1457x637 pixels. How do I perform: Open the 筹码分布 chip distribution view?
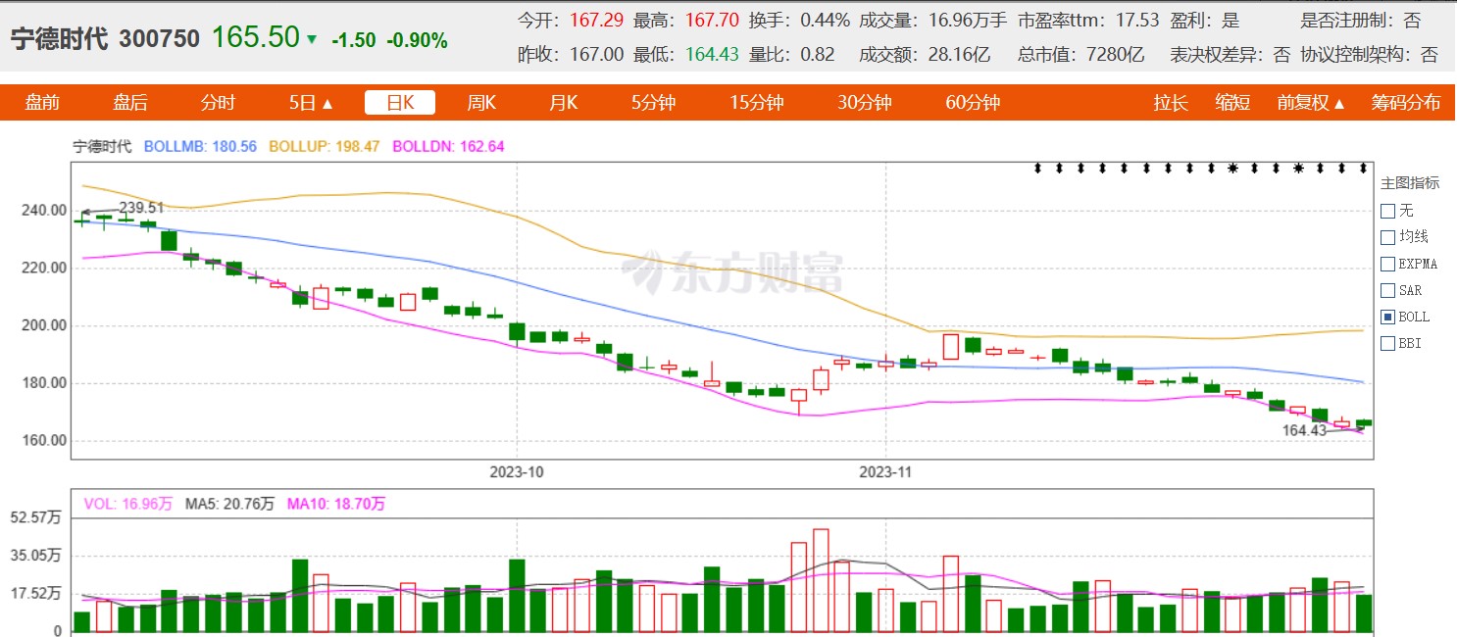(1406, 103)
